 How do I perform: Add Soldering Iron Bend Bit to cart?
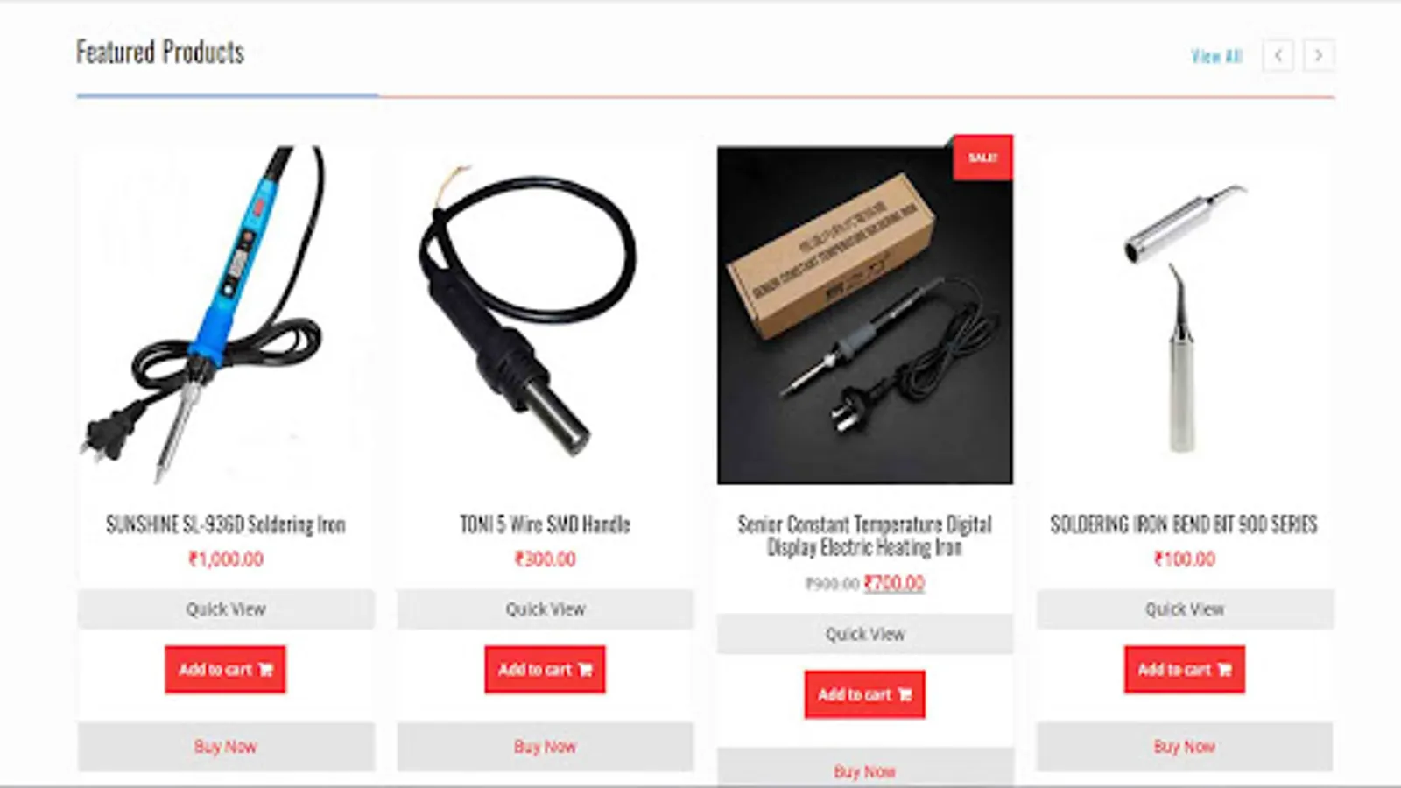click(1184, 670)
